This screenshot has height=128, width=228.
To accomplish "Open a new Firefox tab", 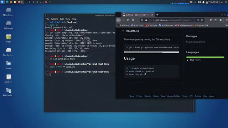I will (x=157, y=15).
